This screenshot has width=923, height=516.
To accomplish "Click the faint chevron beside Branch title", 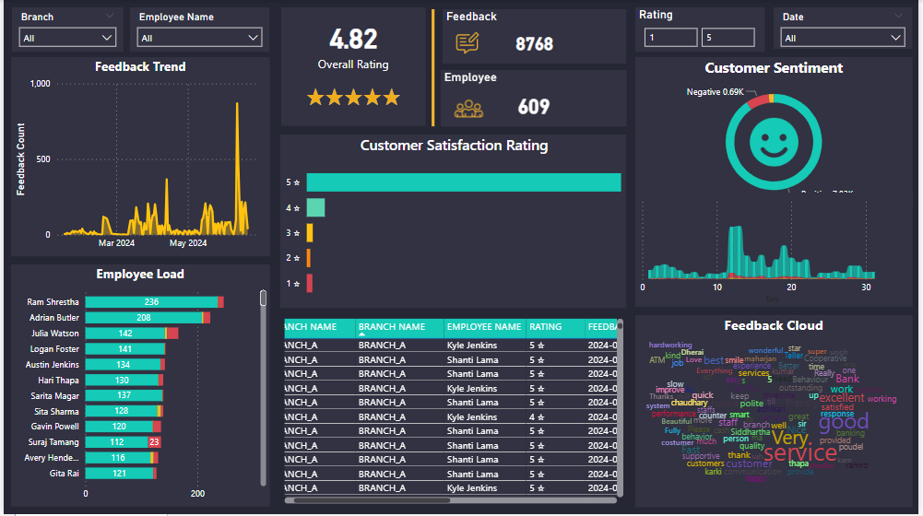I will [x=110, y=17].
